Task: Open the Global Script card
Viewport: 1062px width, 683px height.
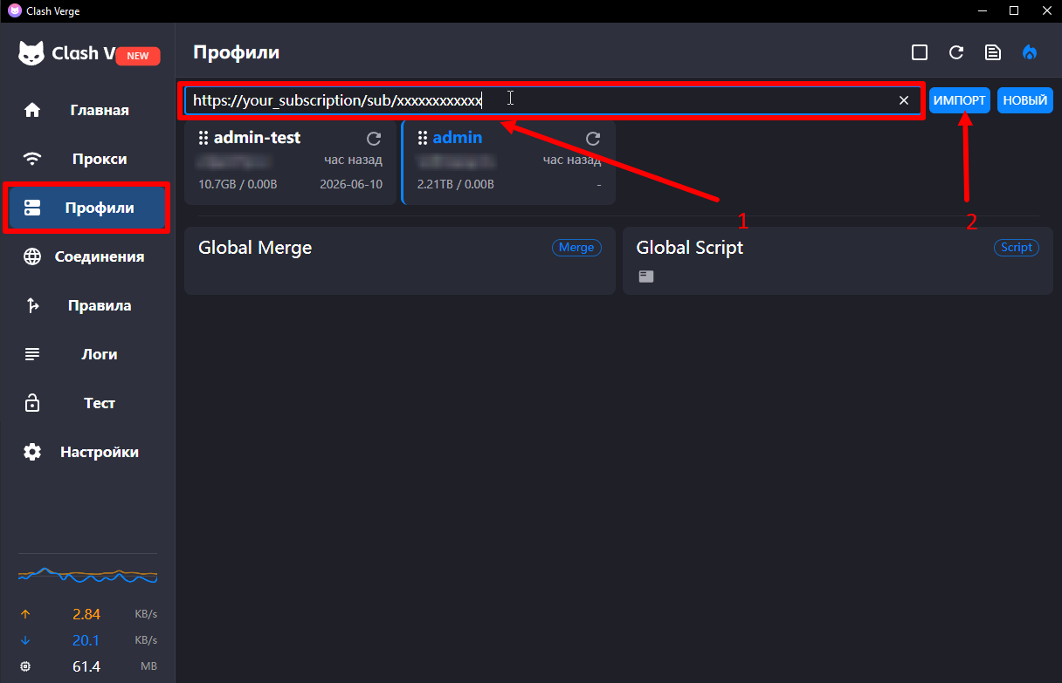Action: point(838,261)
